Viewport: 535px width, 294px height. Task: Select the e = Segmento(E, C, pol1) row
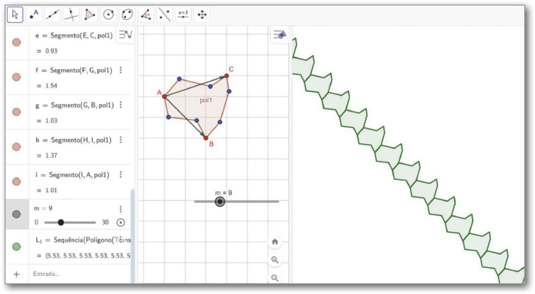point(68,43)
